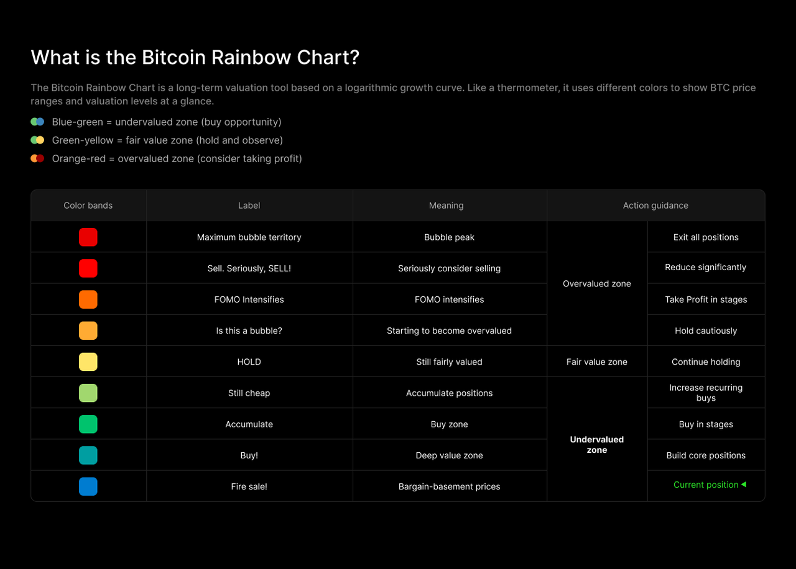
Task: Select the Maximum bubble territory color swatch
Action: 88,237
